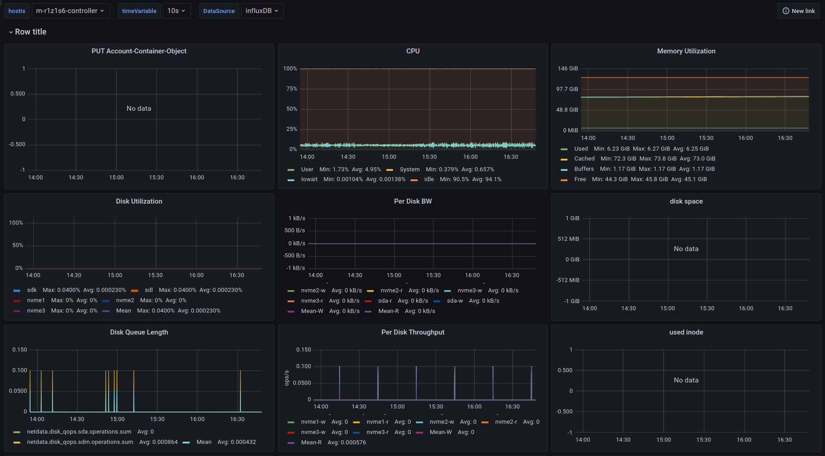Click the Free series orange color icon

click(x=564, y=180)
